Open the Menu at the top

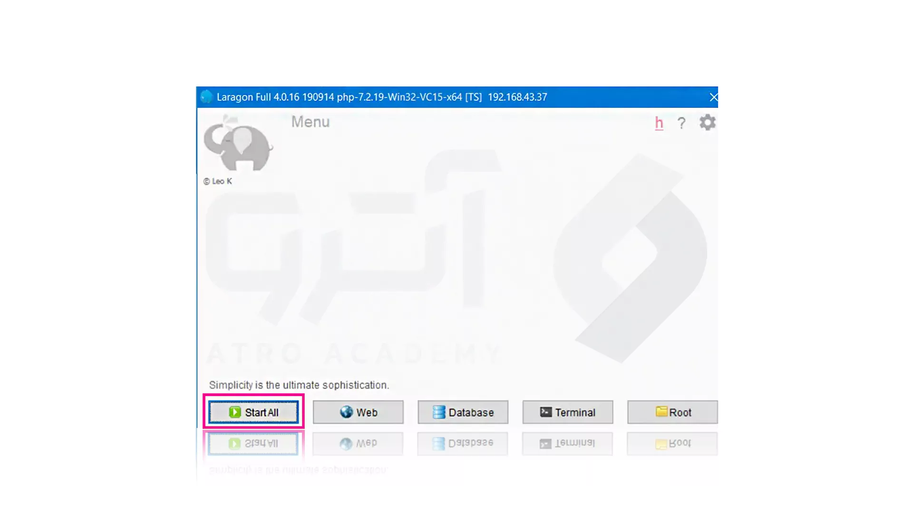click(310, 122)
